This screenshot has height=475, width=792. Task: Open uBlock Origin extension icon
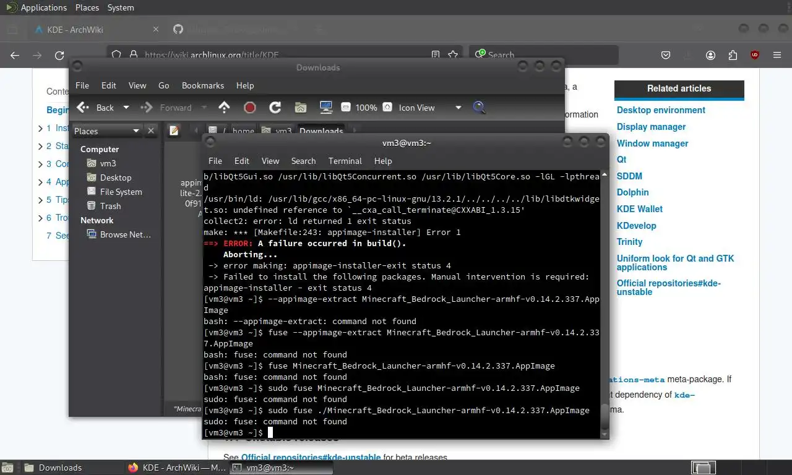point(755,55)
